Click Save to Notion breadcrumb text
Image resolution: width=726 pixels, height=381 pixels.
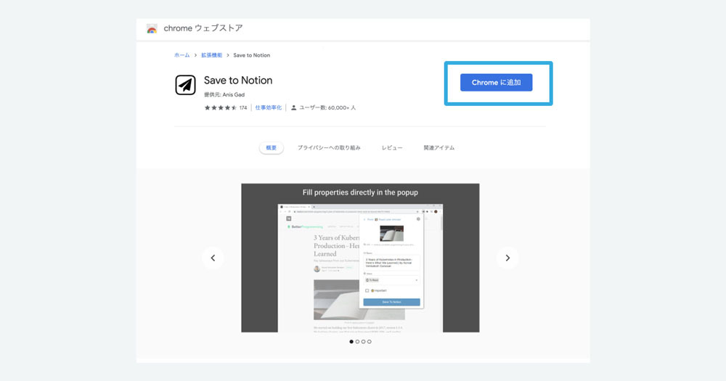[251, 55]
